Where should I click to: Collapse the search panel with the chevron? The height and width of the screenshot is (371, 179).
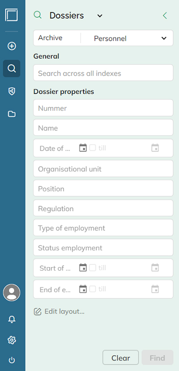click(x=165, y=16)
